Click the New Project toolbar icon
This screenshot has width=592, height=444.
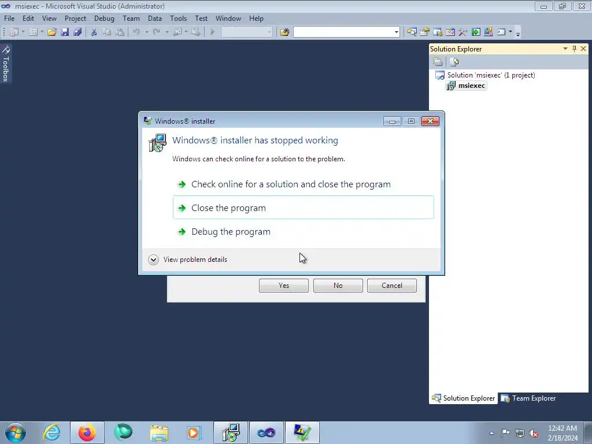14,32
